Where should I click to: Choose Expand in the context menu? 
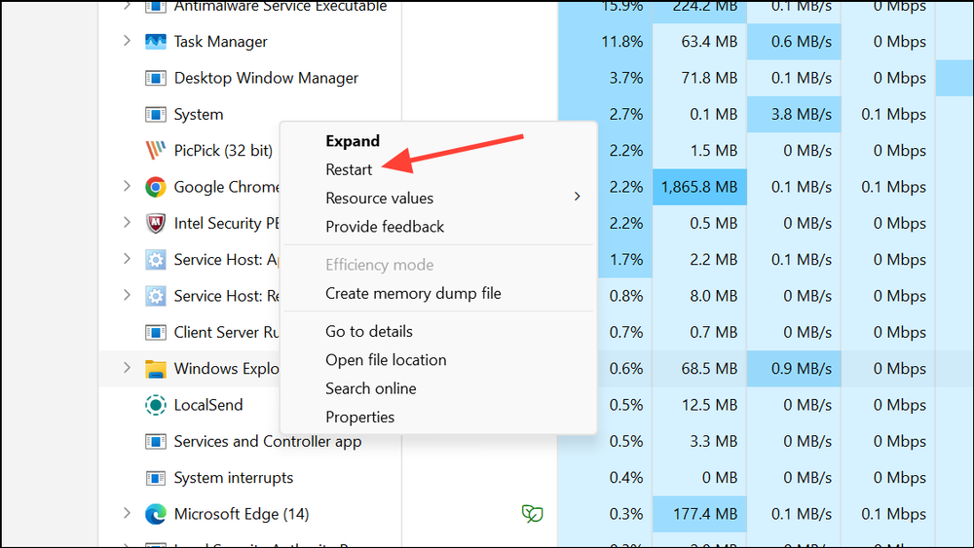click(x=353, y=141)
